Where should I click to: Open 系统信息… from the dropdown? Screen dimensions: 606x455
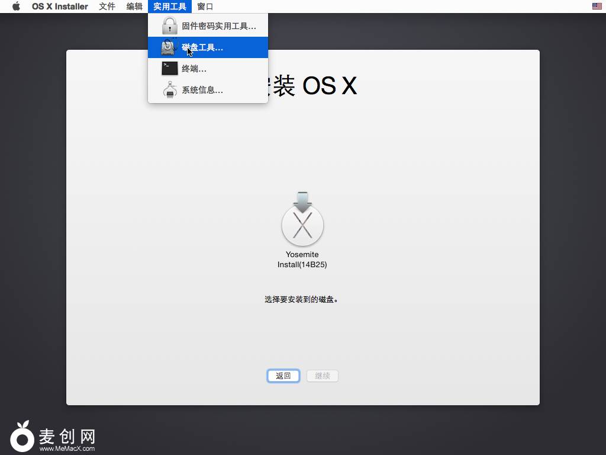[x=202, y=90]
